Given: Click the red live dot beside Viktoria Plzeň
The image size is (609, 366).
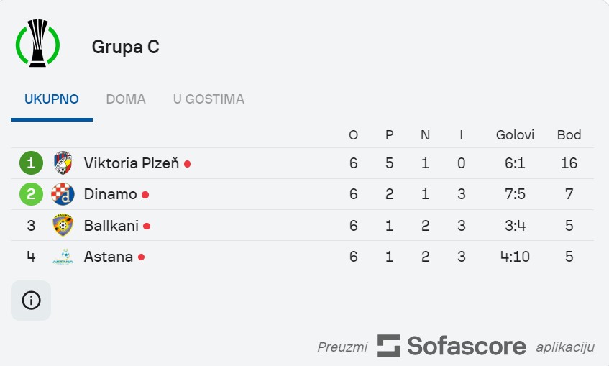Looking at the screenshot, I should pos(187,164).
